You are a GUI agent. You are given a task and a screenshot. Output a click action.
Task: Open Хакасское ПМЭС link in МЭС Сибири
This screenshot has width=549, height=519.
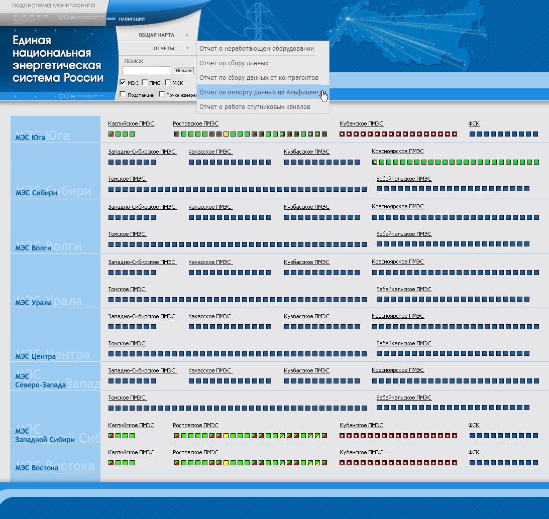210,152
